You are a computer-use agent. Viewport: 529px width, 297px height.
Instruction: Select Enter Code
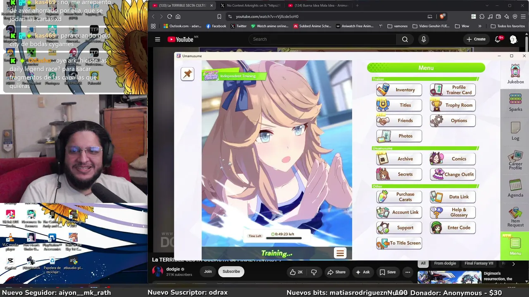point(453,227)
